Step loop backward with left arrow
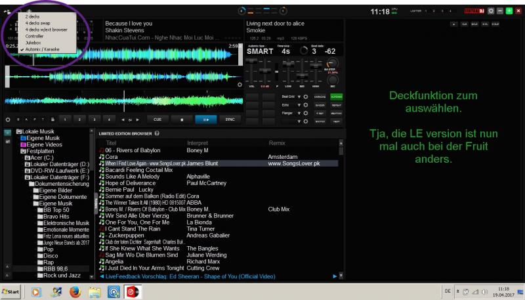The height and width of the screenshot is (300, 525). [123, 119]
